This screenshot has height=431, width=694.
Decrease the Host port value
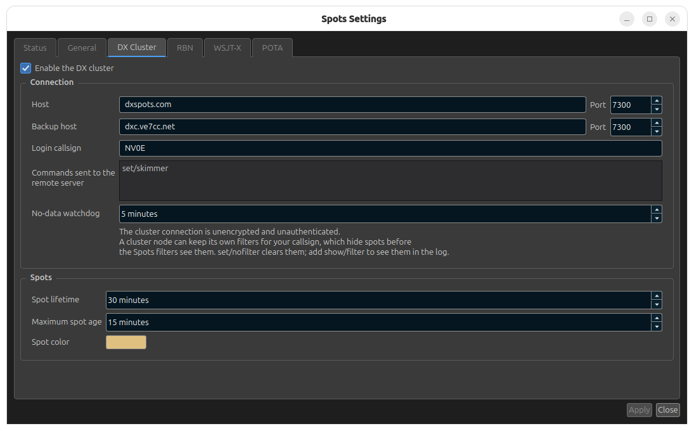(x=657, y=109)
